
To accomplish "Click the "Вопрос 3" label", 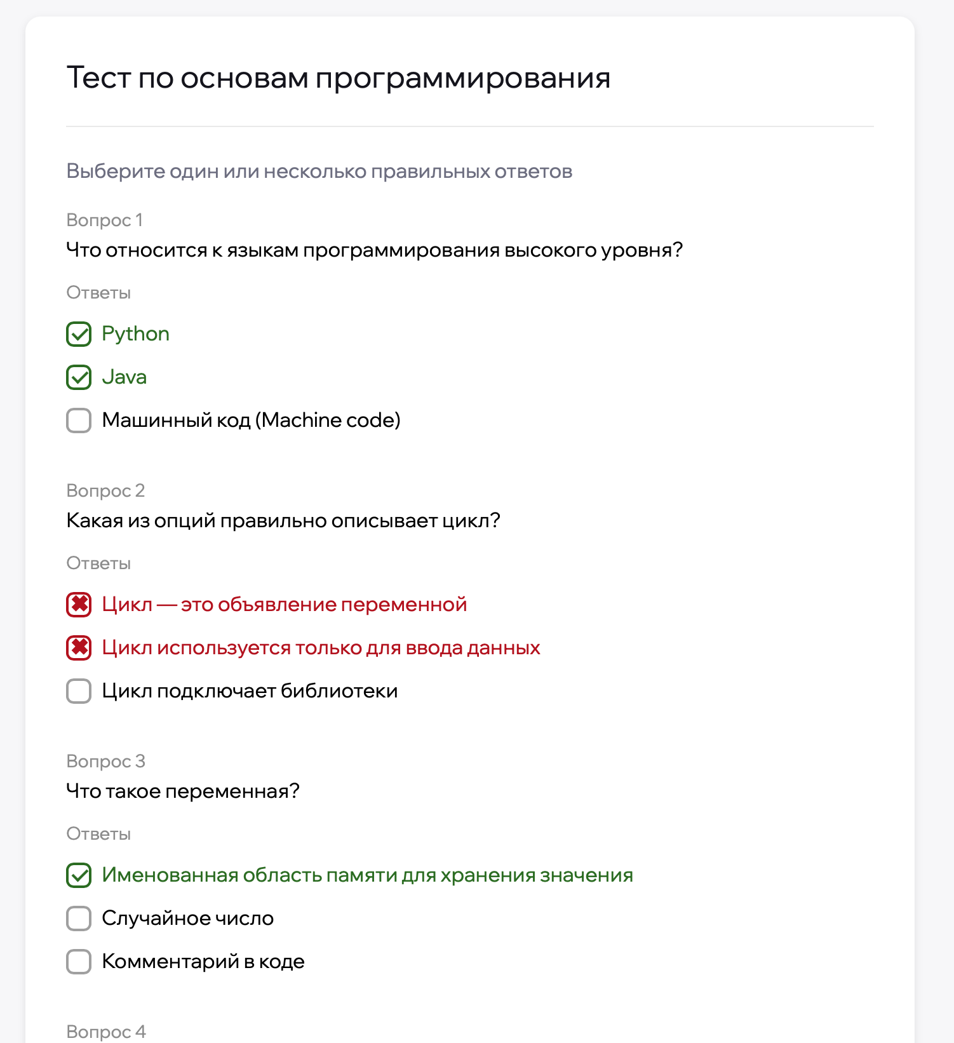I will click(x=105, y=762).
